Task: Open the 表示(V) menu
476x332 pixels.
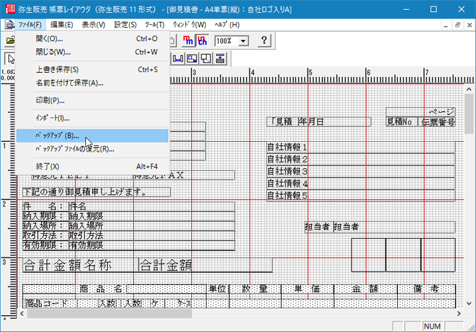Action: 93,25
